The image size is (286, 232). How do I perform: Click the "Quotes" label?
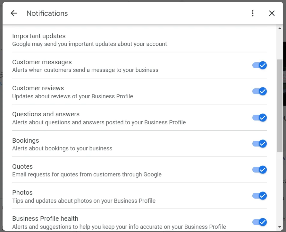[x=22, y=166]
